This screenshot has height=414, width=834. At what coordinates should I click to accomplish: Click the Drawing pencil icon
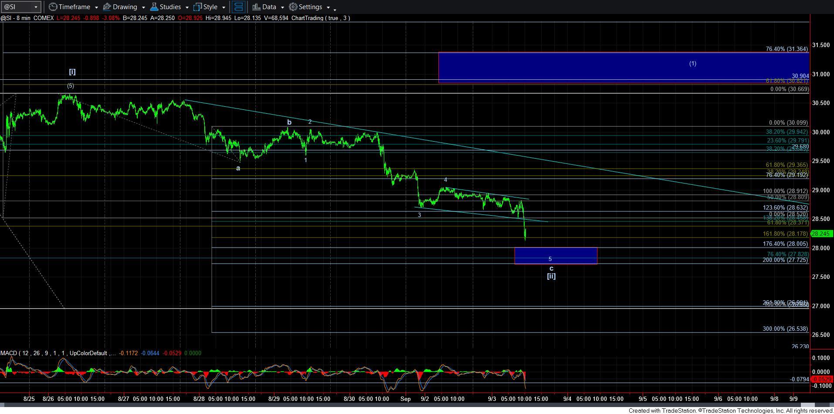[x=107, y=7]
